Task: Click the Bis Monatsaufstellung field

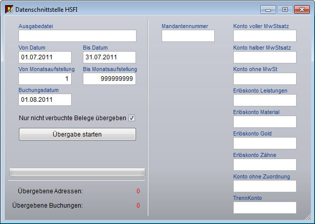Action: click(109, 79)
